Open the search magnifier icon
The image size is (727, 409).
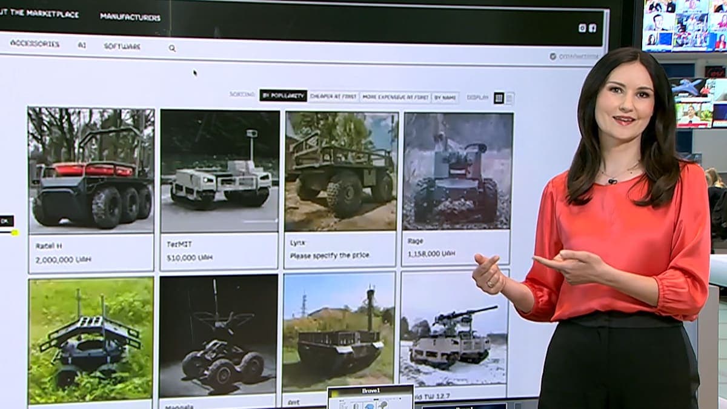(x=172, y=48)
